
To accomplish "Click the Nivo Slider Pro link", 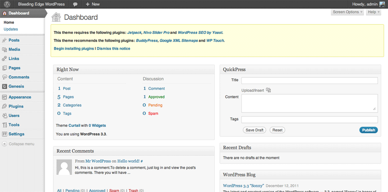I will coord(157,33).
